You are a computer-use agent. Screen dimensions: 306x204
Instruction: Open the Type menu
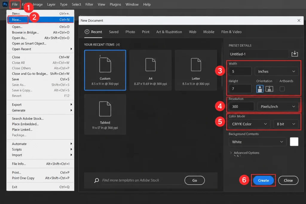click(x=63, y=4)
